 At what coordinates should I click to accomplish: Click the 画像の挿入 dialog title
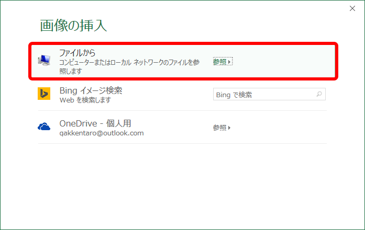coord(73,25)
